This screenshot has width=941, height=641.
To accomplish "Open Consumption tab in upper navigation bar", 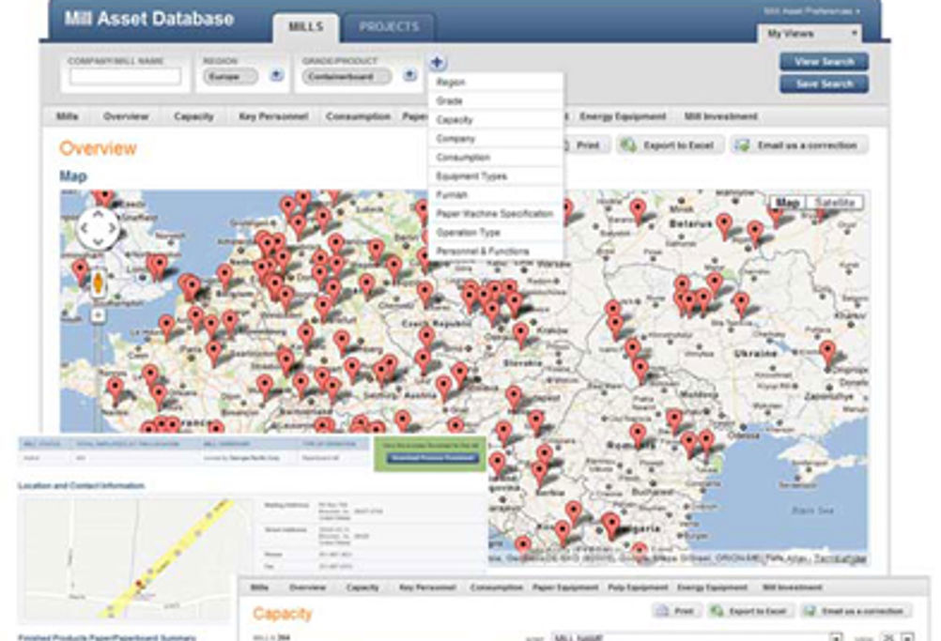I will [x=358, y=116].
